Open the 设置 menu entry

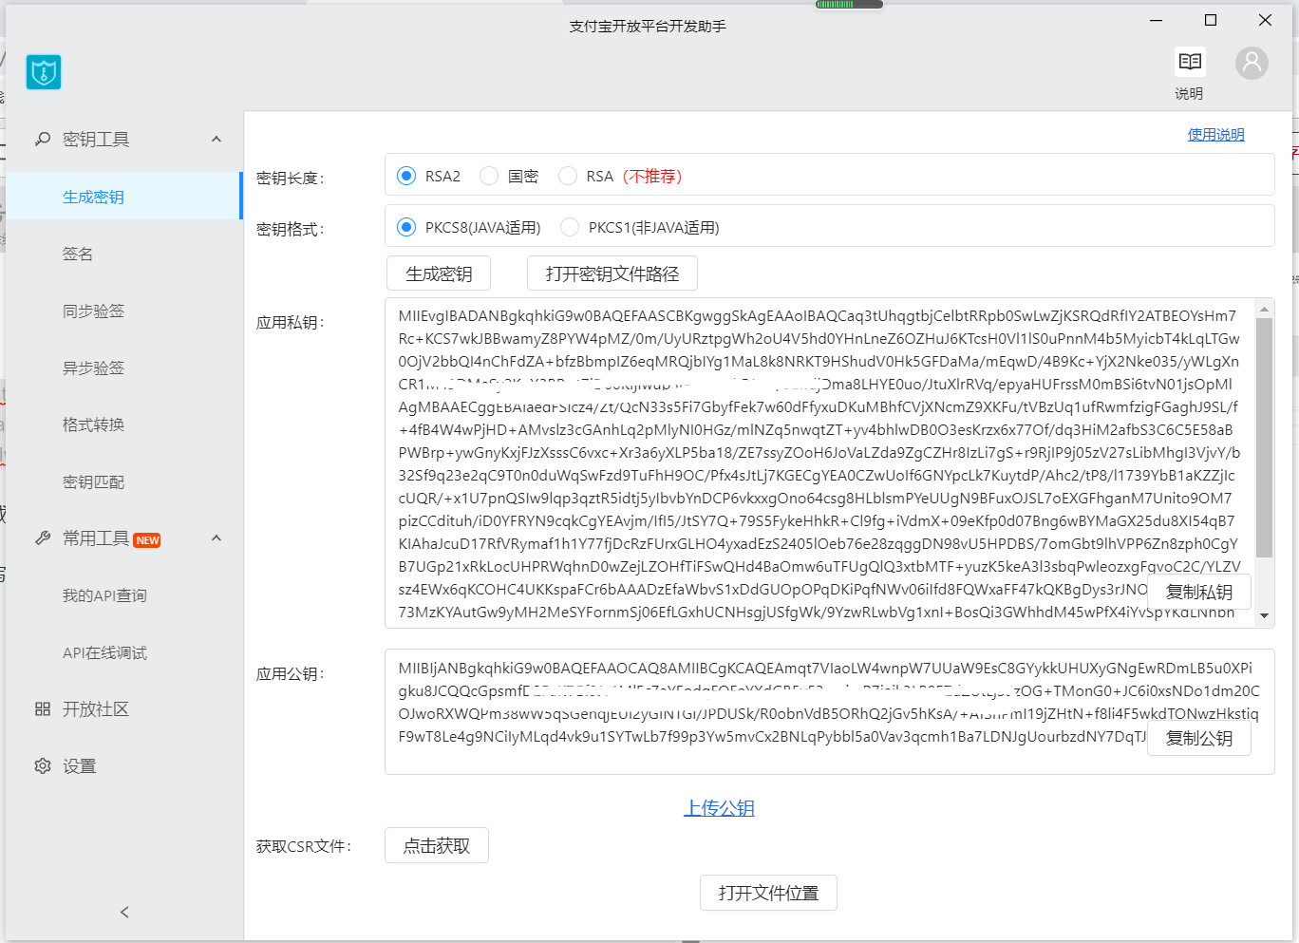[x=124, y=766]
